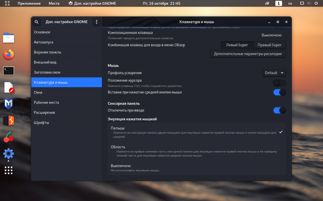
Task: Open Шрифты in the sidebar
Action: tap(67, 122)
